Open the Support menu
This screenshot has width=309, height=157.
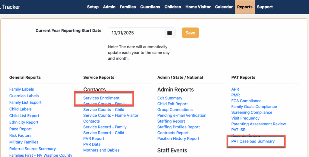265,7
